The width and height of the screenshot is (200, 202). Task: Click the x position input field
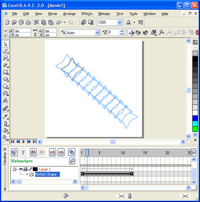tap(19, 30)
